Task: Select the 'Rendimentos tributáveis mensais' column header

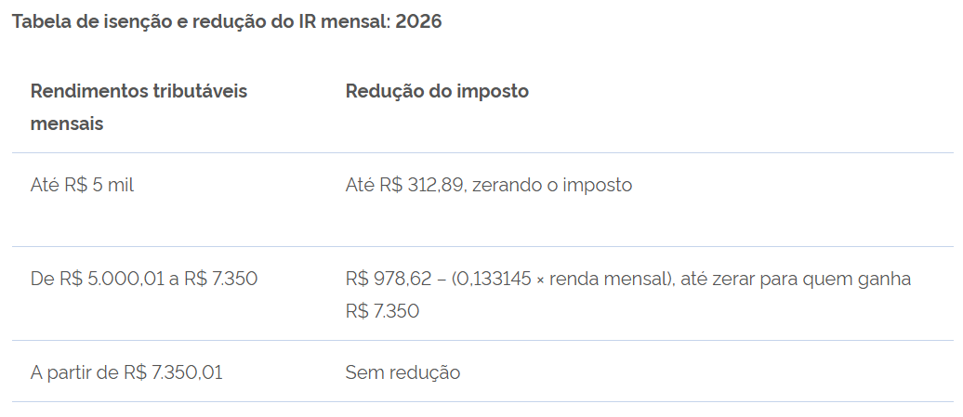Action: pos(139,107)
